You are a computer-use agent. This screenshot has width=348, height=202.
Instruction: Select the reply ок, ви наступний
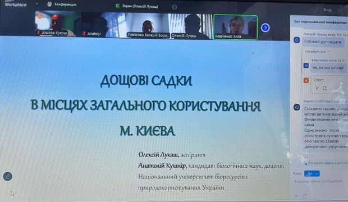(x=328, y=68)
